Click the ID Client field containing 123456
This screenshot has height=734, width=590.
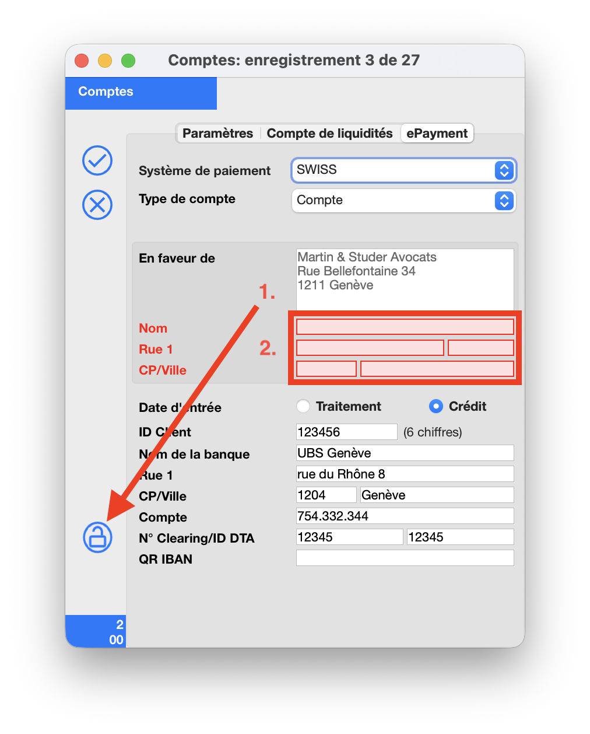coord(346,432)
